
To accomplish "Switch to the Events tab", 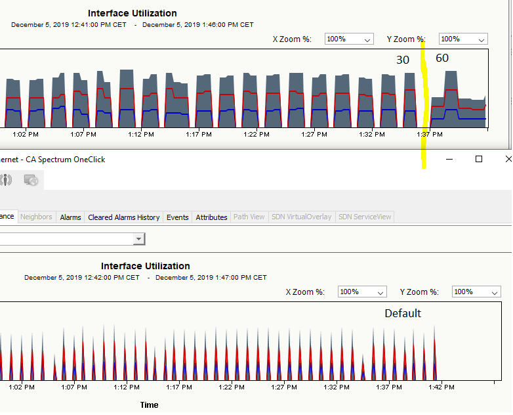I will (x=178, y=217).
